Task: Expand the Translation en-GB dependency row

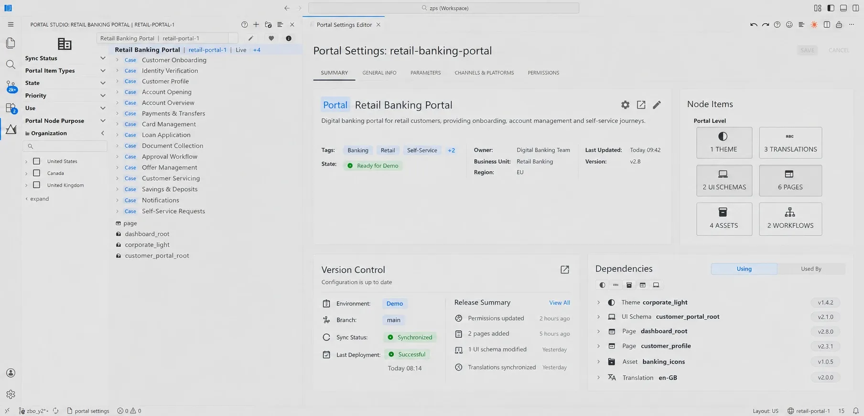Action: click(598, 377)
